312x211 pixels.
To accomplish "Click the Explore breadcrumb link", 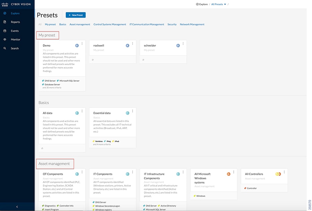I will pos(202,4).
